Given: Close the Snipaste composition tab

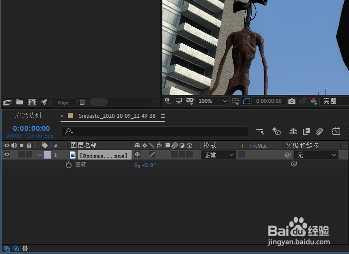Looking at the screenshot, I should click(x=62, y=116).
